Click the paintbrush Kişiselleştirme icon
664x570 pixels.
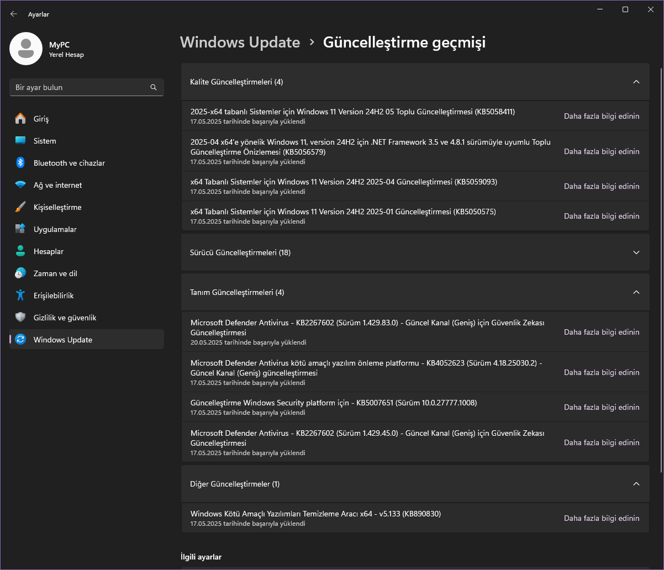(x=20, y=207)
